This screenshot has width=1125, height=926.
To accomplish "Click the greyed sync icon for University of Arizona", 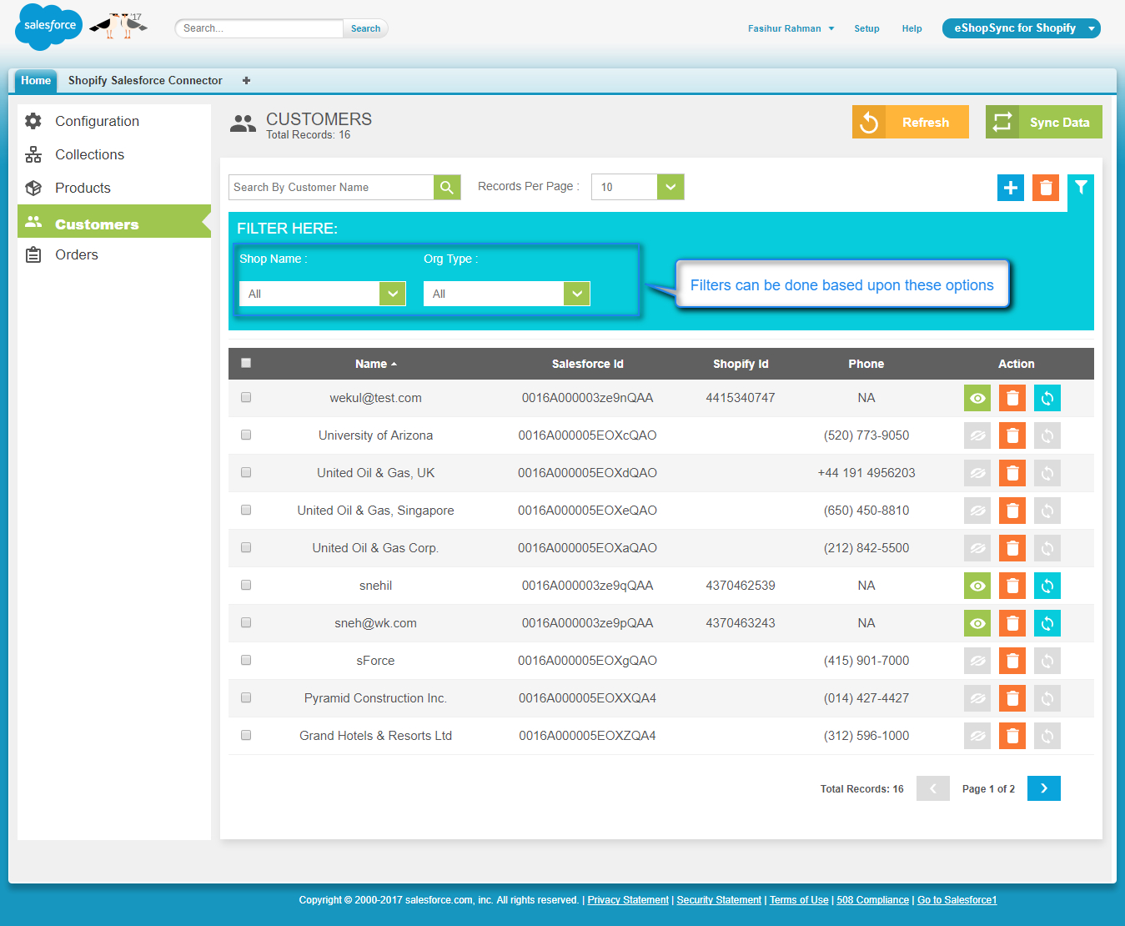I will 1047,435.
